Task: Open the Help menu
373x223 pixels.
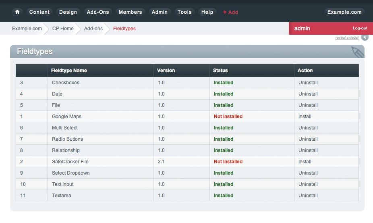Action: click(x=207, y=12)
